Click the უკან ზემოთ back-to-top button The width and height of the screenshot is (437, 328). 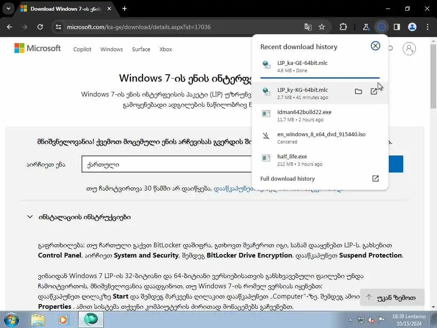pyautogui.click(x=392, y=297)
